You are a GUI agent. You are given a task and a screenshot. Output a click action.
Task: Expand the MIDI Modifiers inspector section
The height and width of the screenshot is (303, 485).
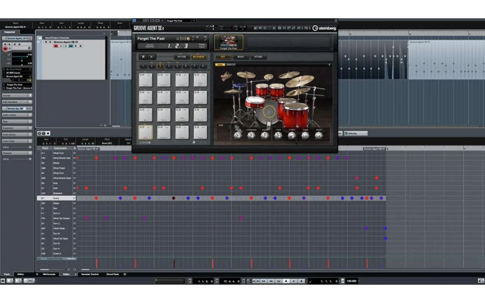pyautogui.click(x=17, y=102)
